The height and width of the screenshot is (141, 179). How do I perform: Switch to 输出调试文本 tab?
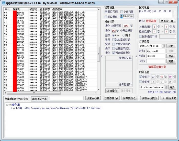pos(39,99)
